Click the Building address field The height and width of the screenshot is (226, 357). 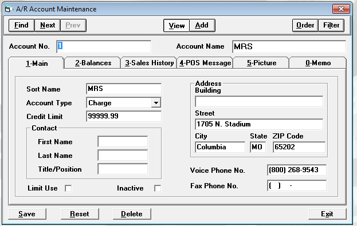tap(259, 101)
